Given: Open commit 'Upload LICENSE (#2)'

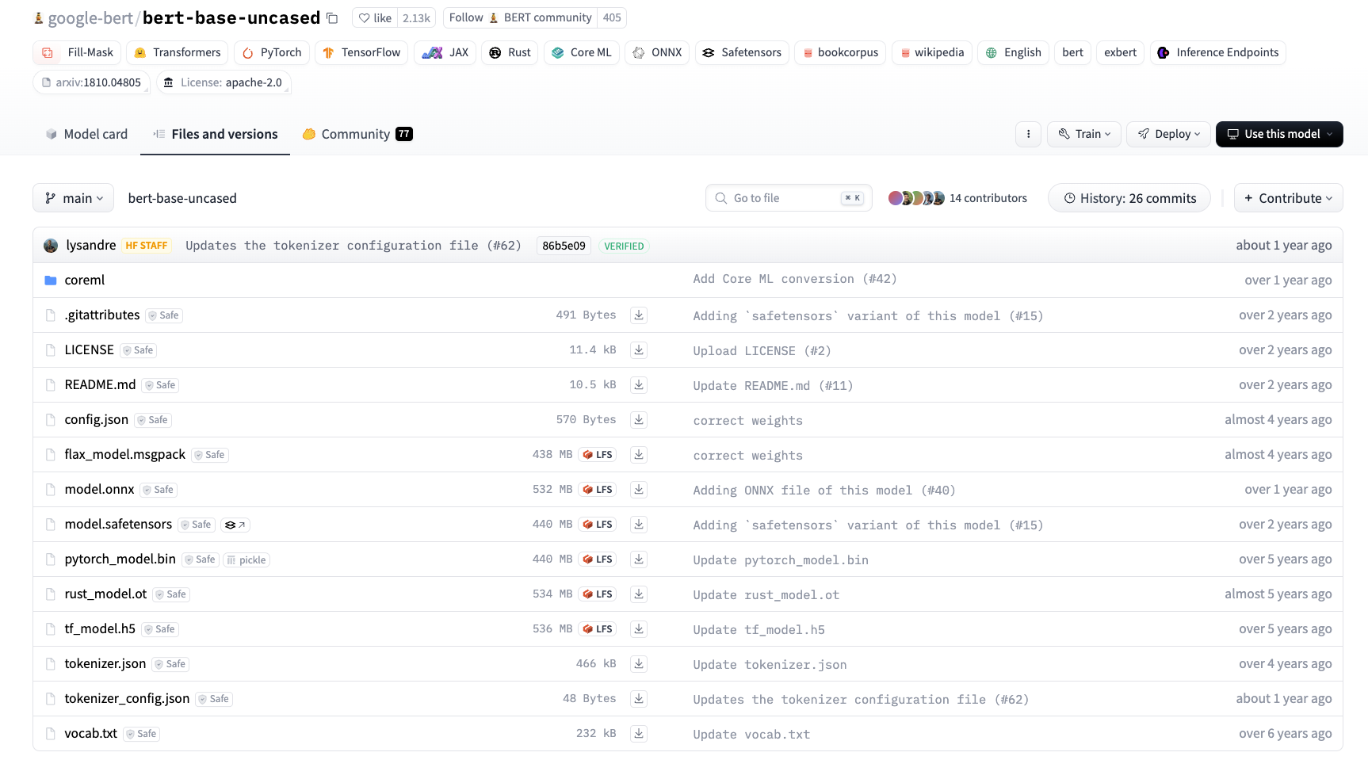Looking at the screenshot, I should [762, 351].
